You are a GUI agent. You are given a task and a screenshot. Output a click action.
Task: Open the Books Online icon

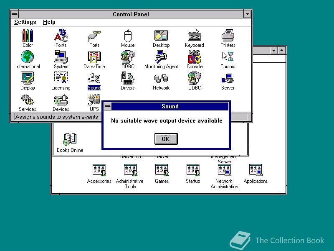pos(70,143)
